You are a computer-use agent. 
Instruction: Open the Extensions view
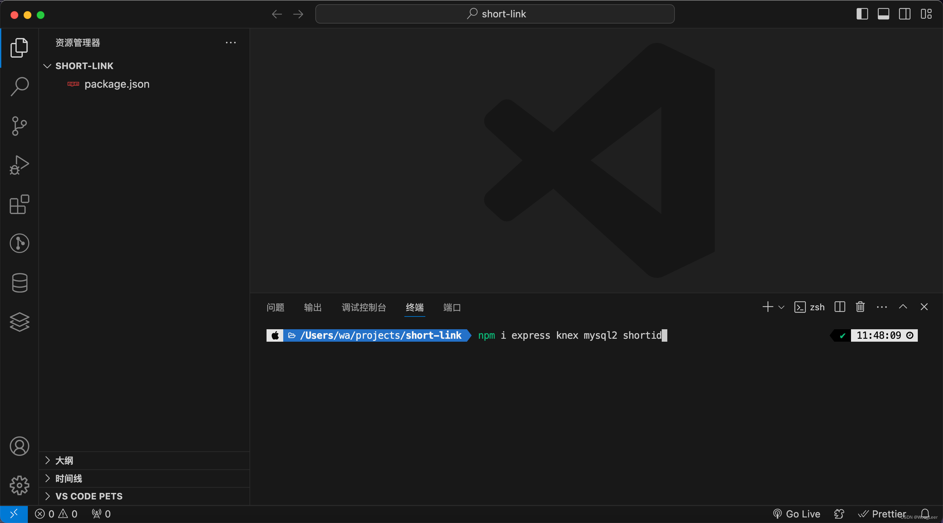(19, 204)
